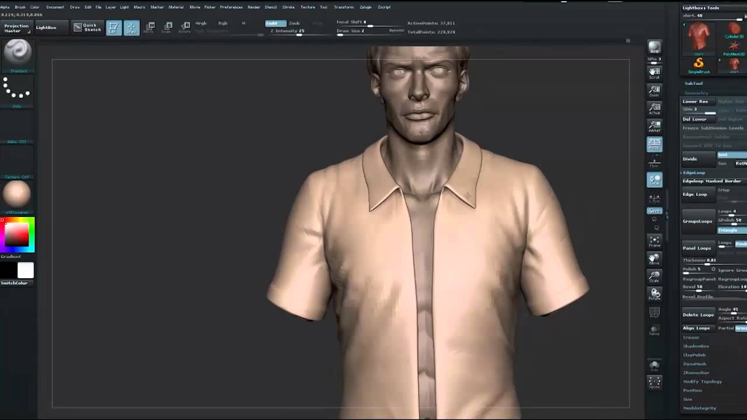The height and width of the screenshot is (420, 747).
Task: Click the Projection Master button
Action: click(16, 28)
